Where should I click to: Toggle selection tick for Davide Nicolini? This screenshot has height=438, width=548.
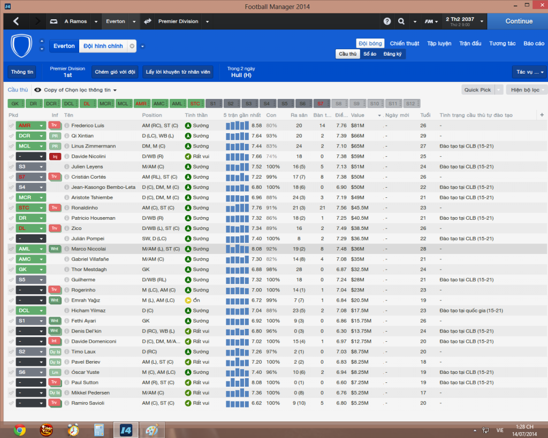[11, 156]
